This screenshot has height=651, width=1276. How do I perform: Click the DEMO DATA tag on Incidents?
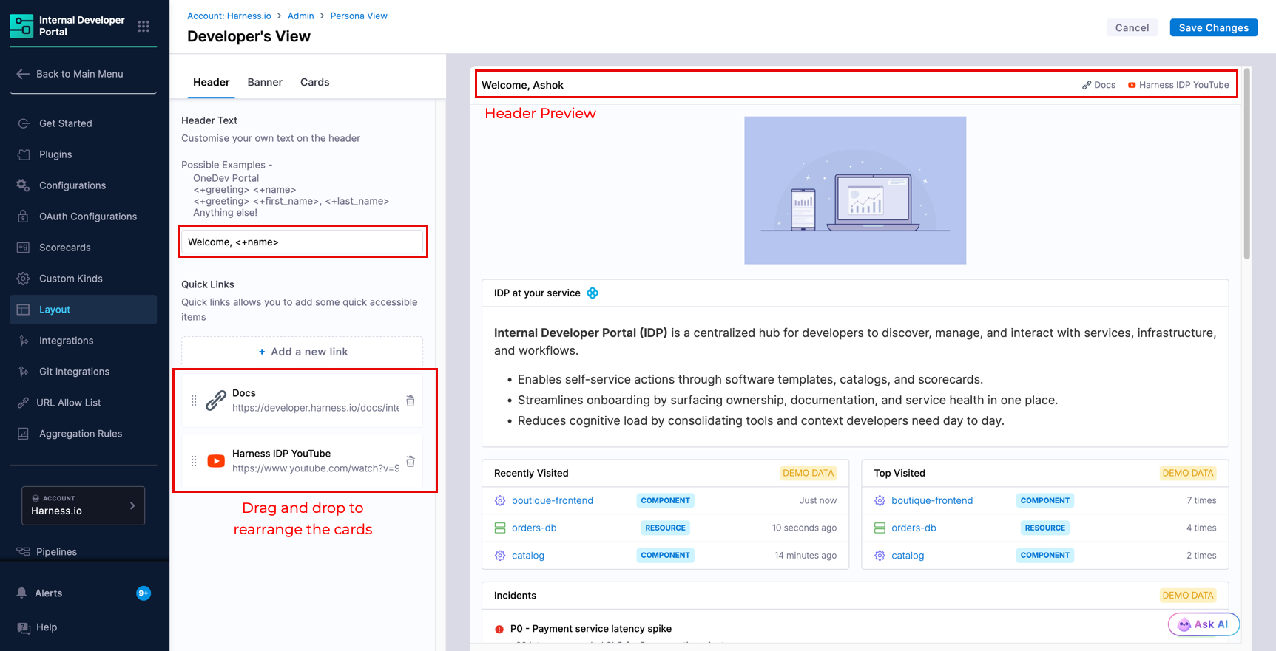pos(1188,595)
